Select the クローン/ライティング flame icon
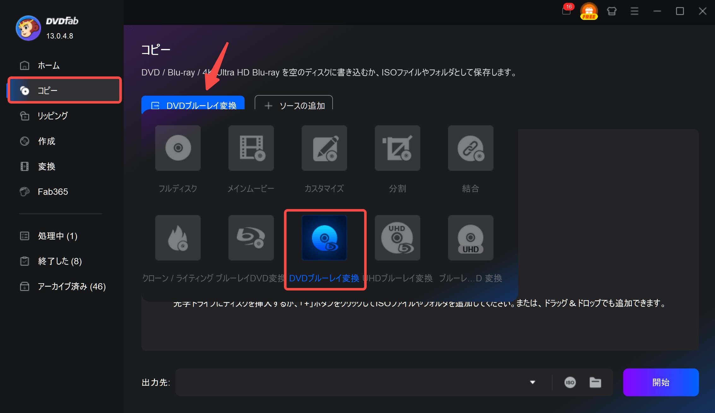 tap(178, 238)
